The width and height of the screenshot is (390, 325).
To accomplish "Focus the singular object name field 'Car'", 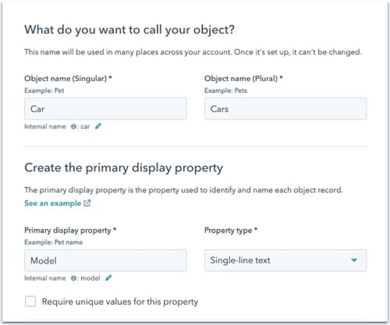I will pyautogui.click(x=106, y=109).
